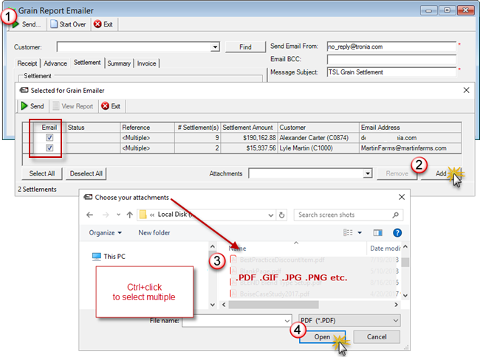Select BestPracticeDiscountItem.pdf file
The width and height of the screenshot is (480, 357).
(282, 260)
